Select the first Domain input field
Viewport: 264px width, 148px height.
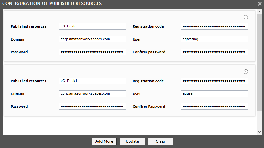[x=93, y=39]
